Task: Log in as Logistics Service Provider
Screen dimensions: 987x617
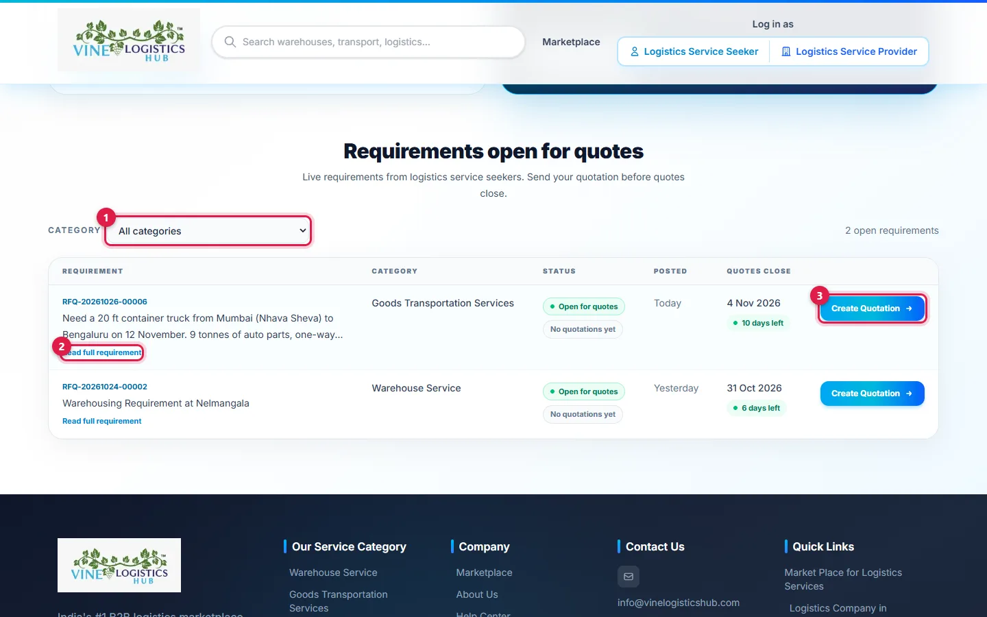Action: (x=849, y=51)
